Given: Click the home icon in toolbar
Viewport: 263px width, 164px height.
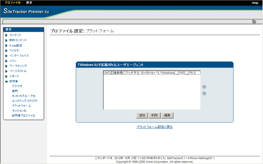Looking at the screenshot, I should 254,21.
